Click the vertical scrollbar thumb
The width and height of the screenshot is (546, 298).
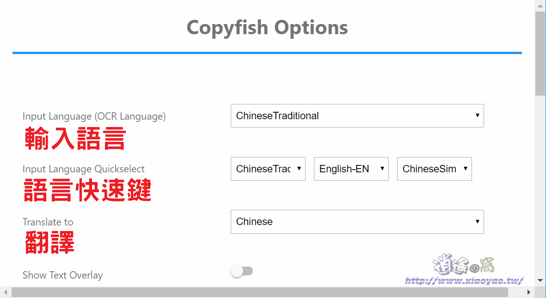pyautogui.click(x=540, y=53)
